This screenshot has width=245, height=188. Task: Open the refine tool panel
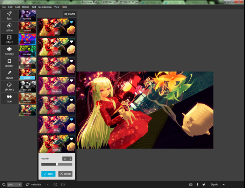click(x=9, y=28)
